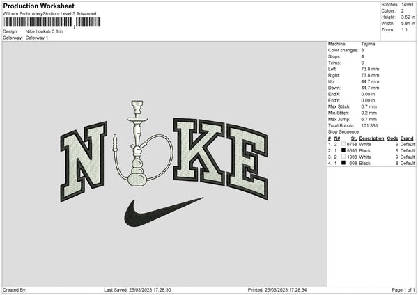
Task: Select the '0.00 in' value beside EndY
Action: [368, 100]
